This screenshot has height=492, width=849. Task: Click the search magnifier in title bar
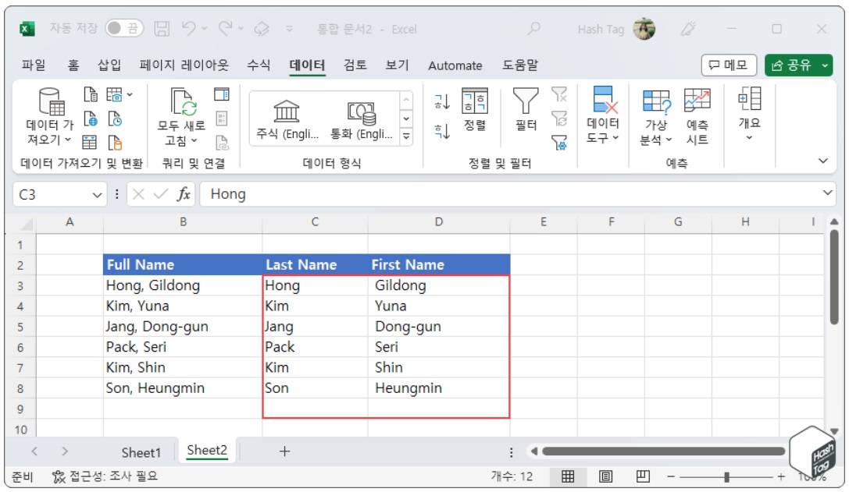534,28
